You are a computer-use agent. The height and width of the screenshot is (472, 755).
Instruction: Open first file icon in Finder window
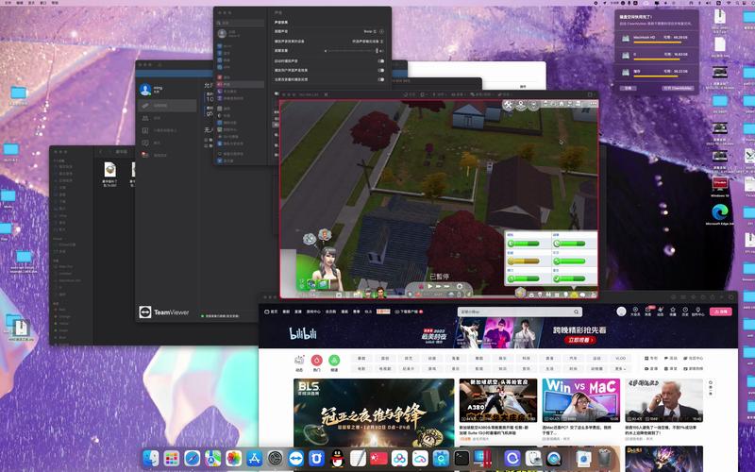tap(109, 170)
